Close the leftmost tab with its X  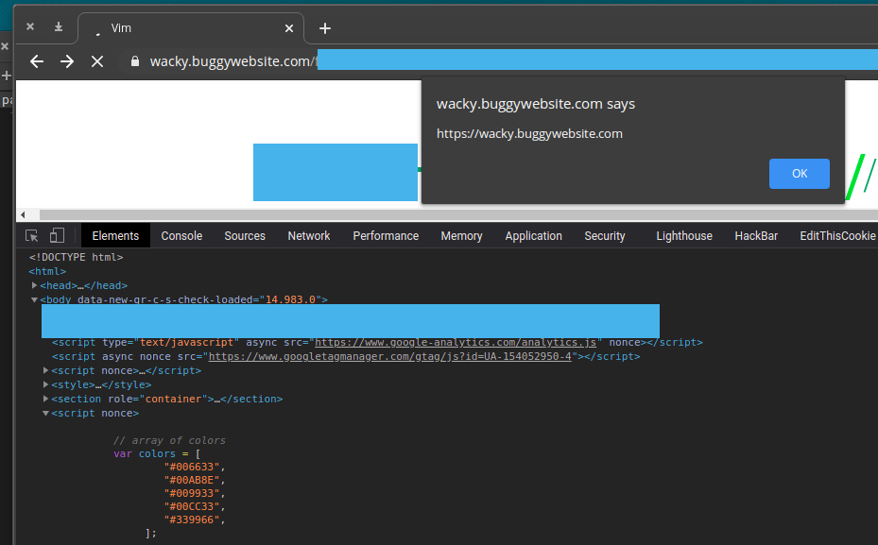[x=30, y=26]
